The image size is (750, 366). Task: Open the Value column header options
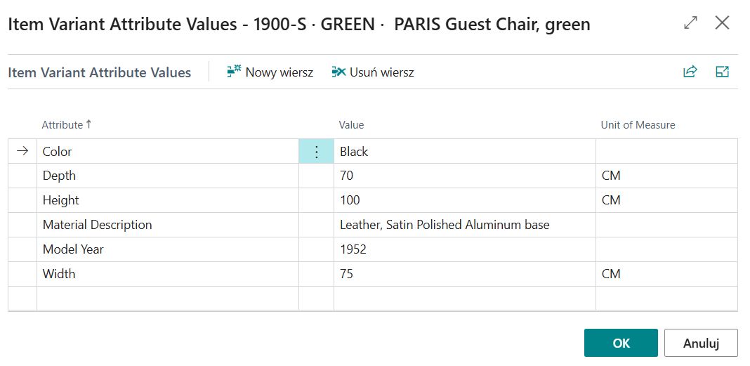tap(352, 125)
